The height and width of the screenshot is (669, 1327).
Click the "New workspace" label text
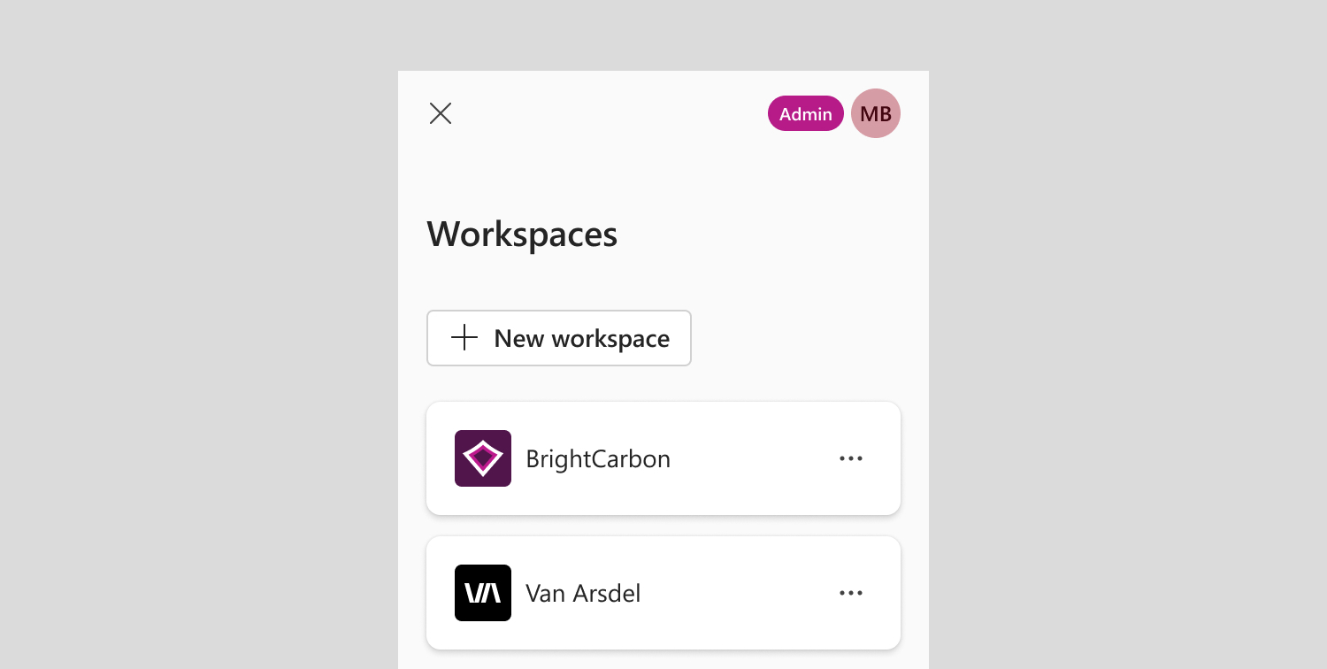582,339
